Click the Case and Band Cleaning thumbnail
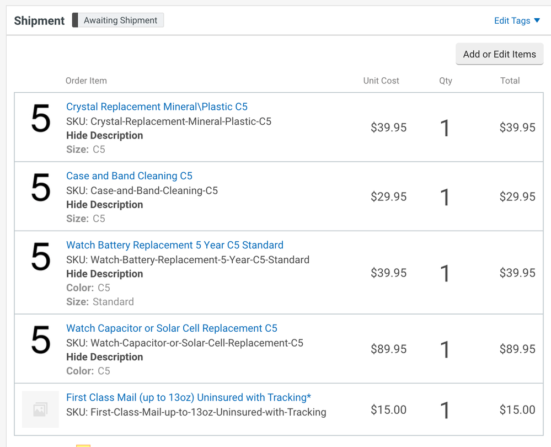Viewport: 551px width, 447px height. [41, 189]
